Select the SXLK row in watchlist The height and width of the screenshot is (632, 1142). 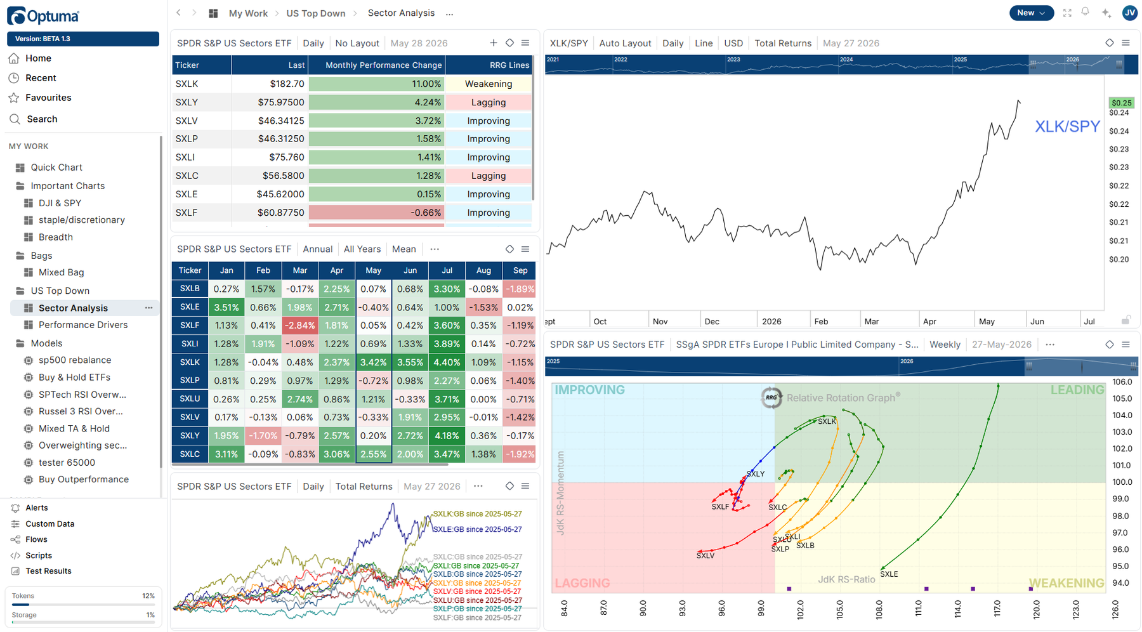(x=352, y=84)
